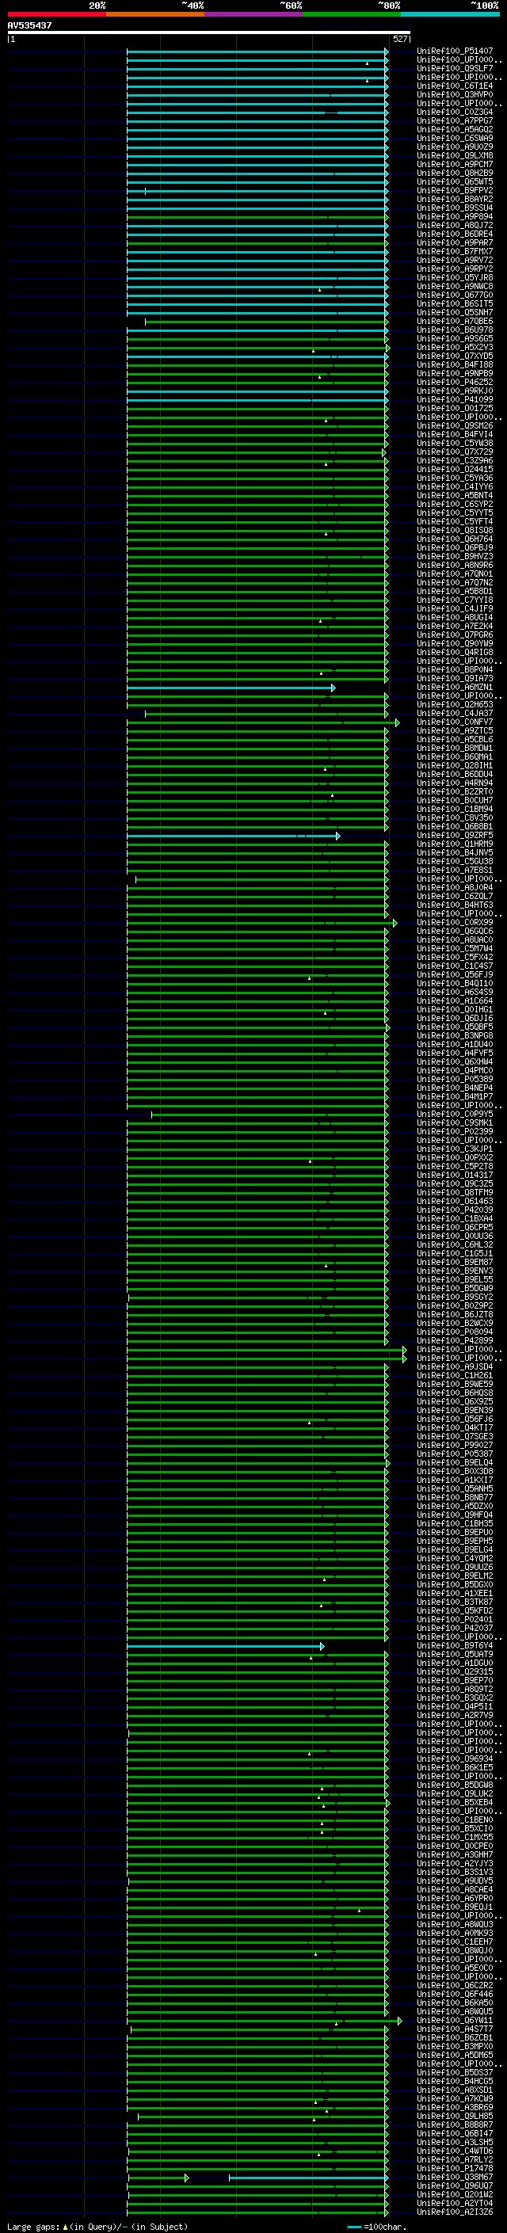Click hit label UniRef100_A9ZTC5
This screenshot has height=2233, width=507.
[x=455, y=731]
